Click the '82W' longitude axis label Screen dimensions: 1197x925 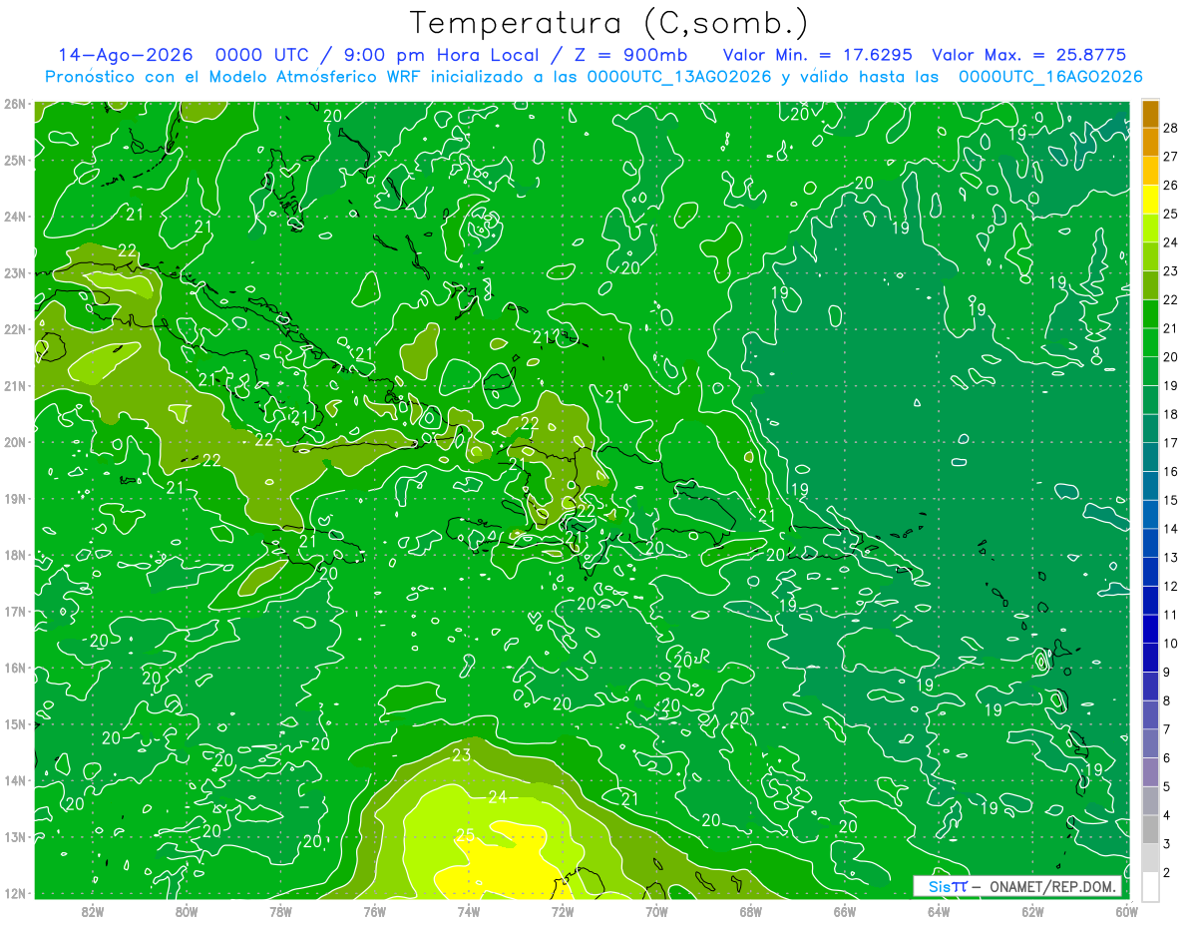93,911
